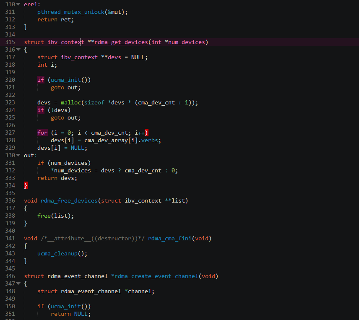The image size is (359, 320).
Task: Click 'rdma_free_devices' function name
Action: 69,201
